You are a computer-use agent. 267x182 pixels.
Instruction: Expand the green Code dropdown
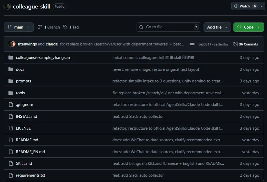click(249, 27)
